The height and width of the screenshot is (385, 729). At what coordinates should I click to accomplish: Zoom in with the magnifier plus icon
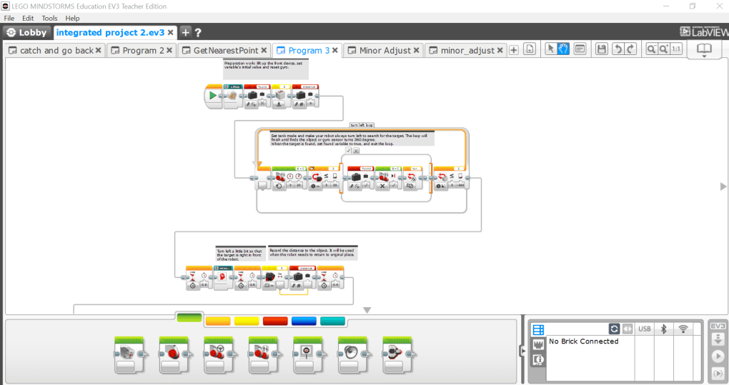coord(663,49)
